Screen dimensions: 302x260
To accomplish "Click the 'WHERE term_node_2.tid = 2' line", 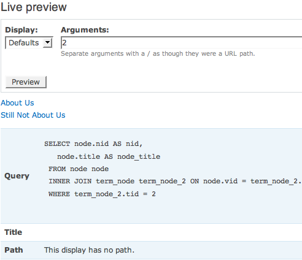I will tap(102, 194).
